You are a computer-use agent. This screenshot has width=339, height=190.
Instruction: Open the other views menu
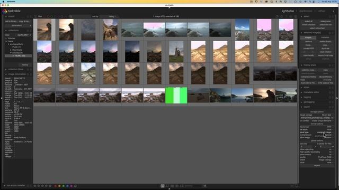click(322, 11)
